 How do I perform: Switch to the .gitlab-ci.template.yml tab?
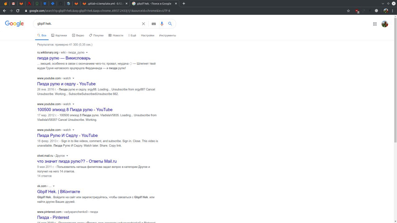(x=105, y=3)
